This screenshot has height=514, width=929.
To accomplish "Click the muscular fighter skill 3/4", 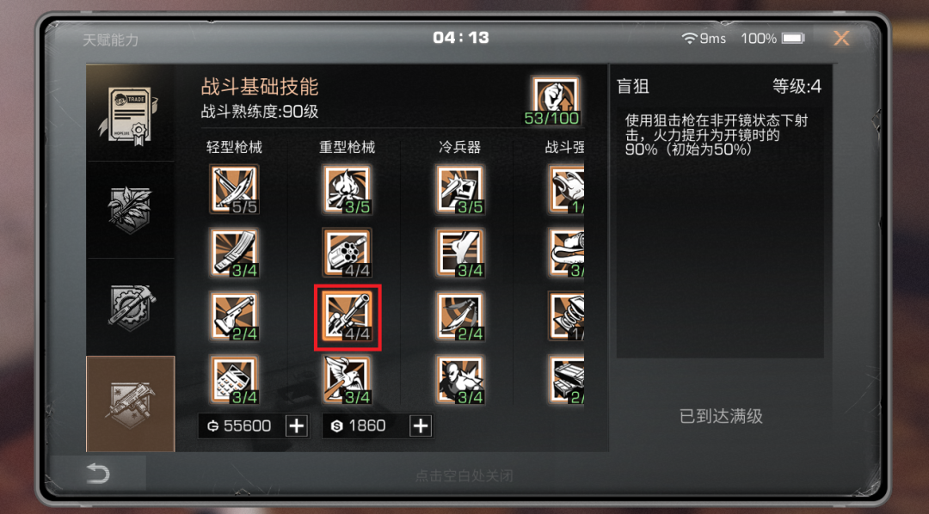I will click(460, 380).
